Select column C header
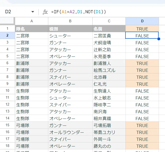The height and width of the screenshot is (152, 165). click(109, 21)
